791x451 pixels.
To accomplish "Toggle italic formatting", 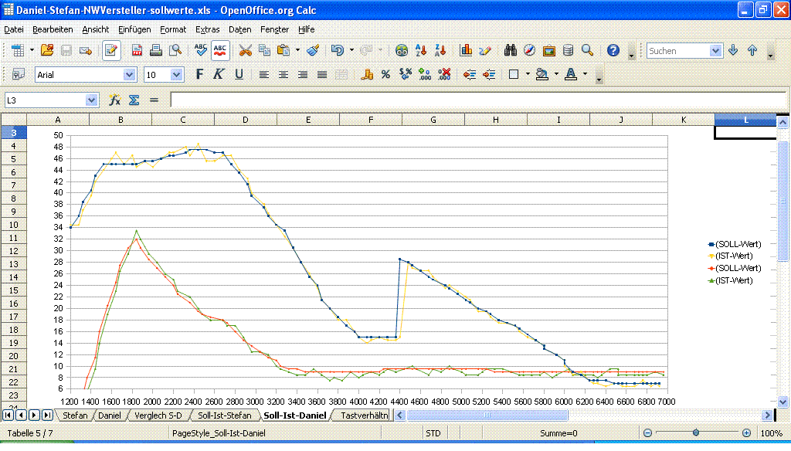I will pyautogui.click(x=219, y=75).
